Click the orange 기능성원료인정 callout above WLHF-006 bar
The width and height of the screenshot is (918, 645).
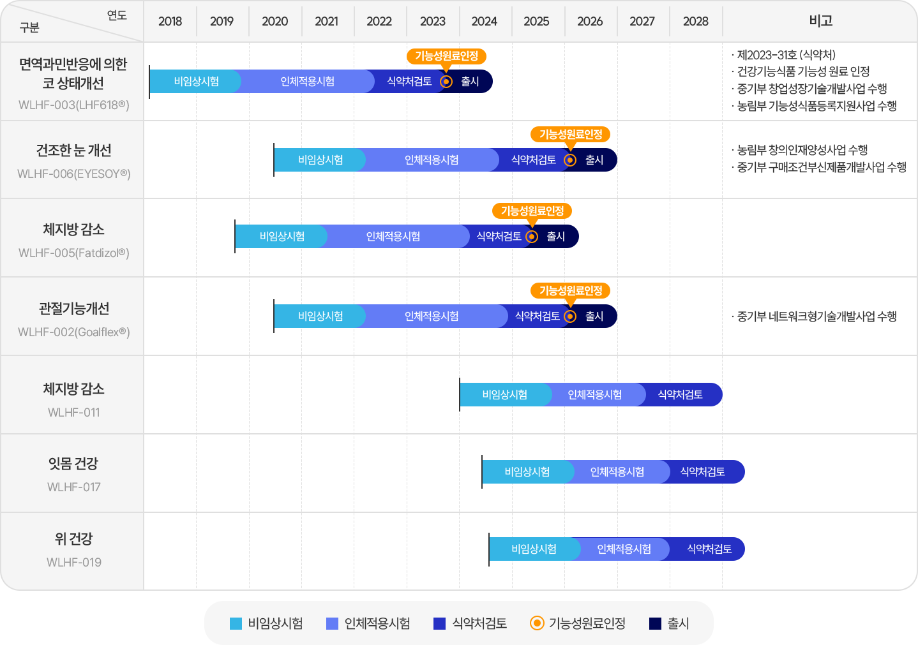click(571, 135)
